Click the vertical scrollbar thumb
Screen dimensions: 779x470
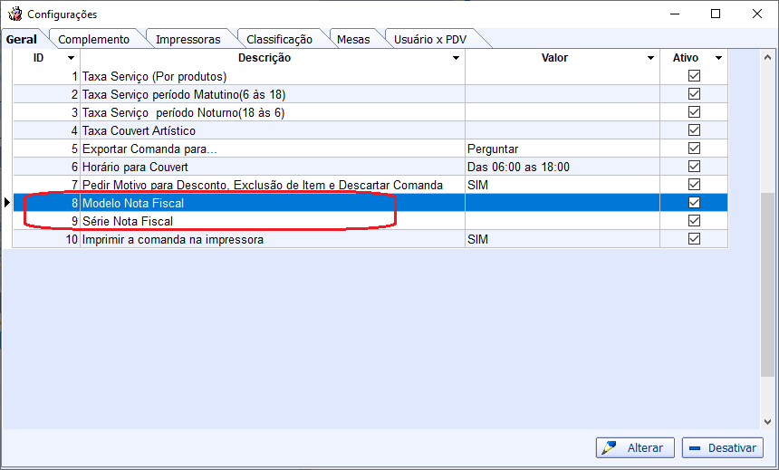[768, 285]
